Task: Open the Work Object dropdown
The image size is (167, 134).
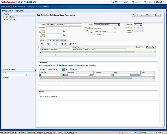Action: [x=115, y=28]
